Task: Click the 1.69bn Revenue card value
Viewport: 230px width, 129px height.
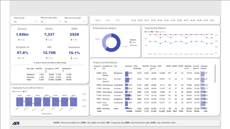Action: [x=22, y=34]
